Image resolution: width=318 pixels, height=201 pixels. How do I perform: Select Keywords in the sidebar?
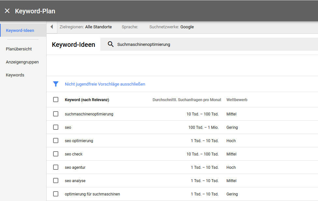15,75
